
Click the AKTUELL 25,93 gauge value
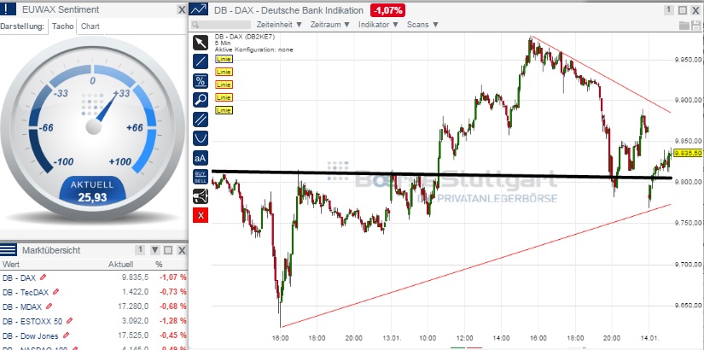pos(92,192)
